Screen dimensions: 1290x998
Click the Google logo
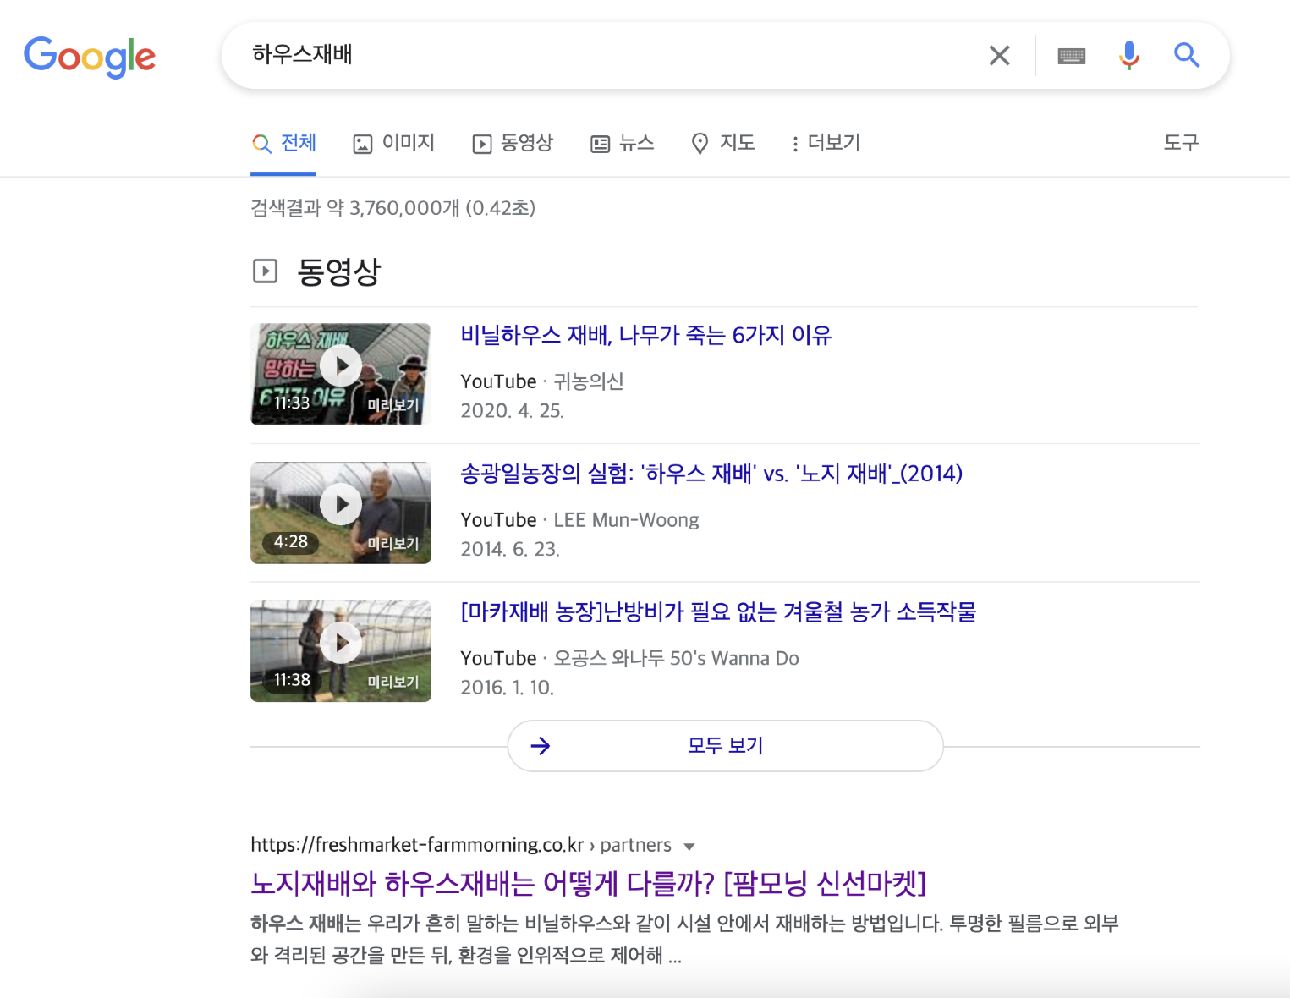click(90, 57)
